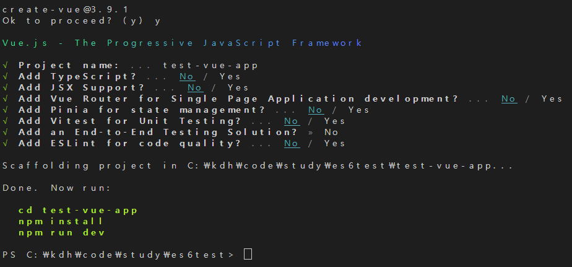Click underlined 'No' on the Add TypeScript line

tap(187, 77)
